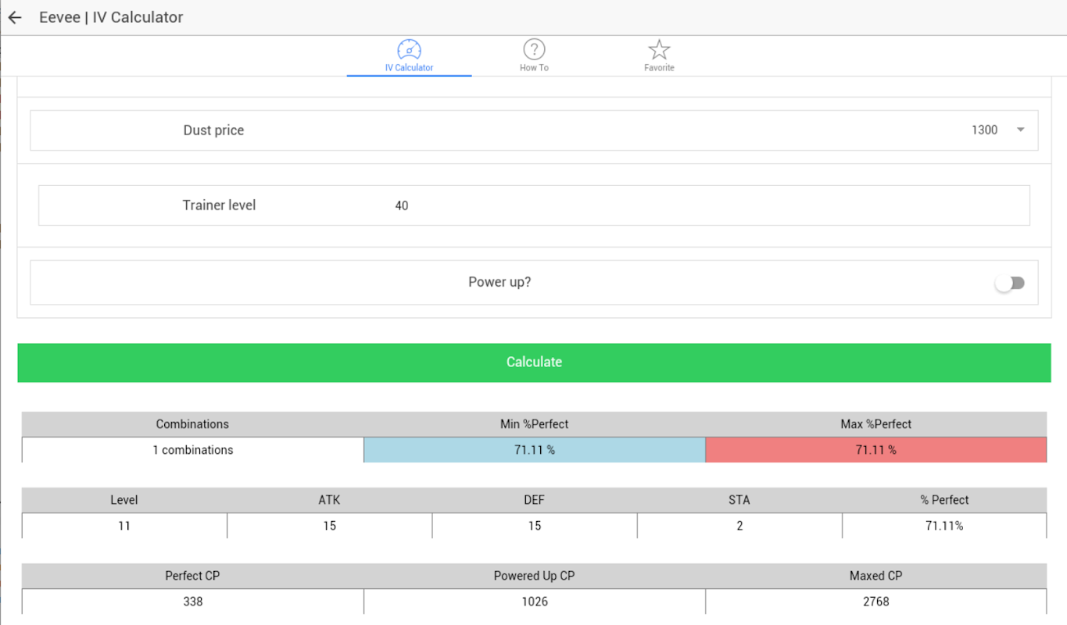Click the ATK value 15

329,526
